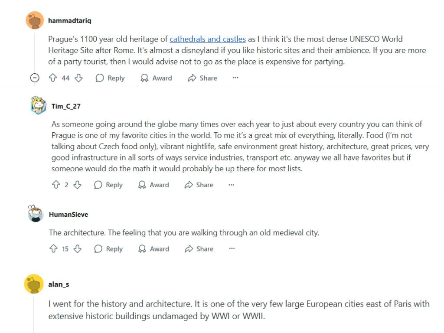Collapse hammadtariq's comment thread
444x333 pixels.
pos(35,78)
